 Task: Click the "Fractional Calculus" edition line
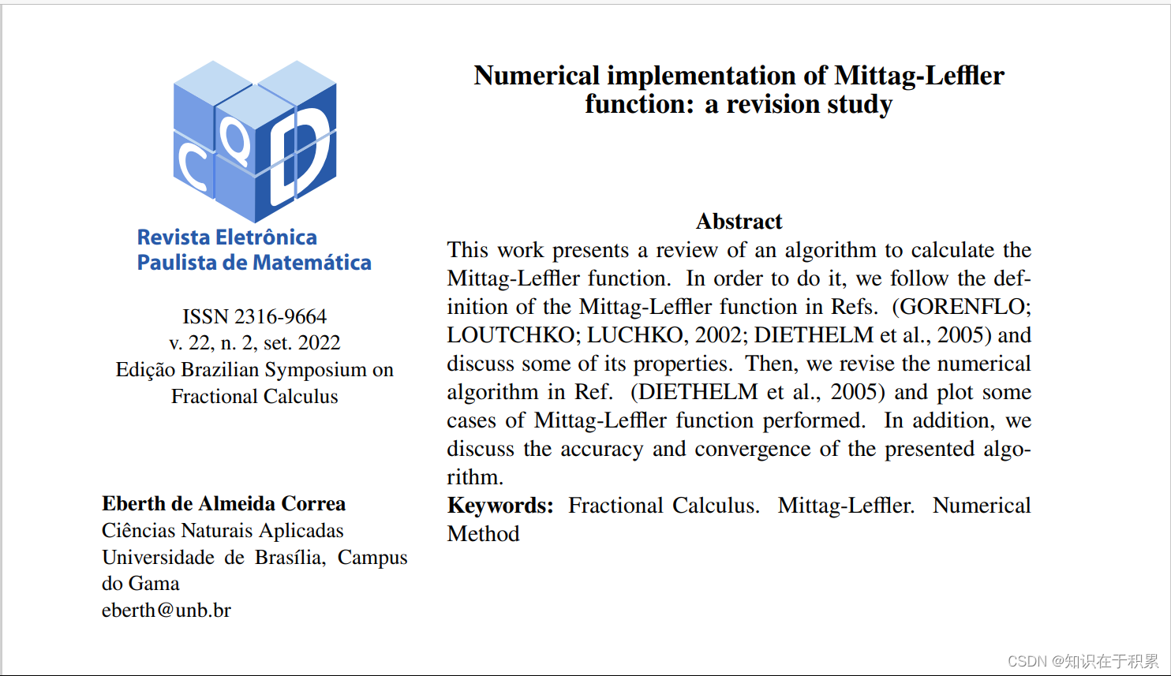(x=255, y=396)
